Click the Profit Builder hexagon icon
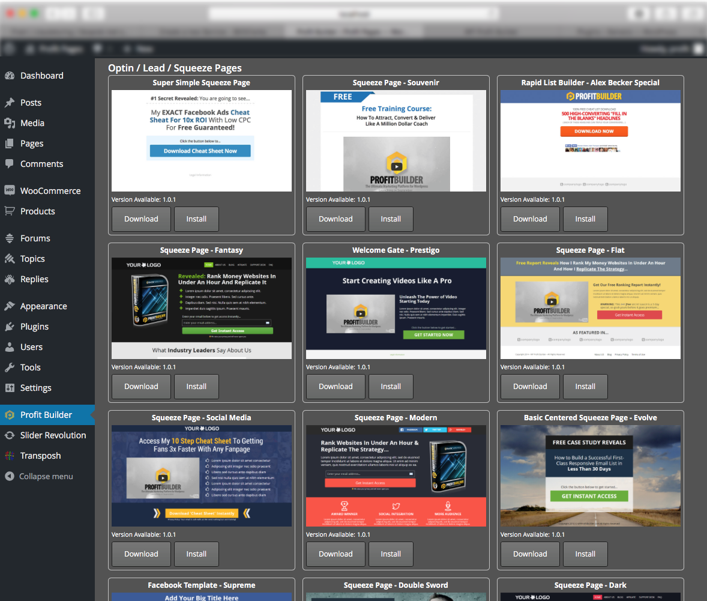Screen dimensions: 707x601 coord(10,415)
